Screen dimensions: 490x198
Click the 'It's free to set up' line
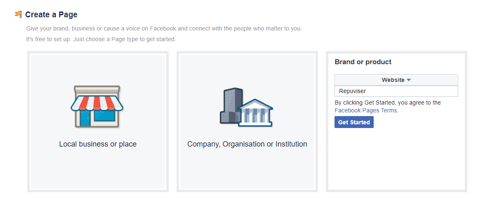tap(101, 40)
